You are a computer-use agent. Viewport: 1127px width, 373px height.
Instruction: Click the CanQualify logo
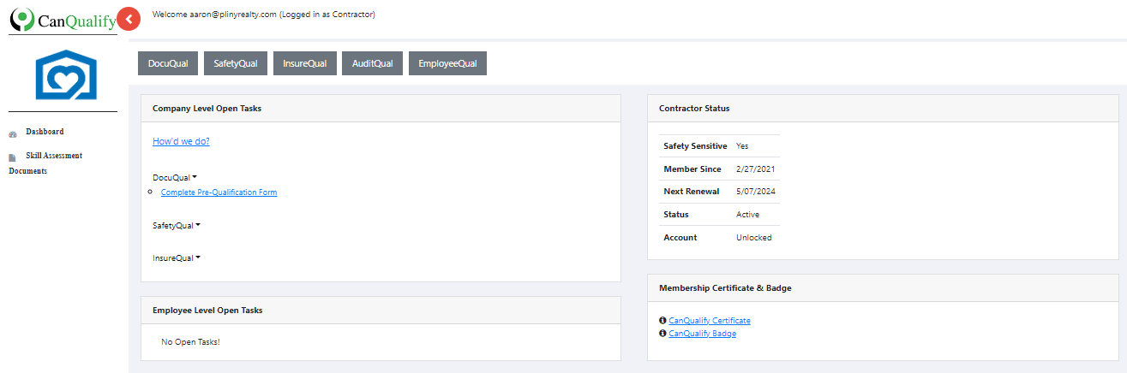[63, 20]
